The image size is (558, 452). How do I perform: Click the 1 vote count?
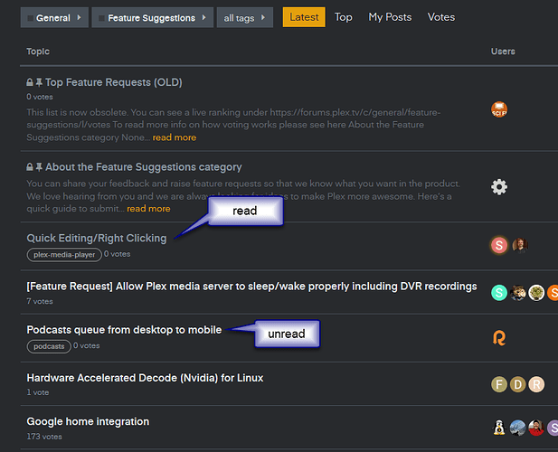point(38,392)
